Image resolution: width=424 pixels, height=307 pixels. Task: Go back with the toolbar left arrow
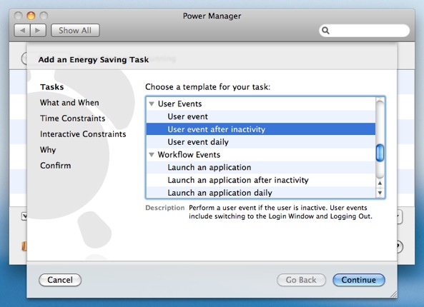pyautogui.click(x=22, y=30)
